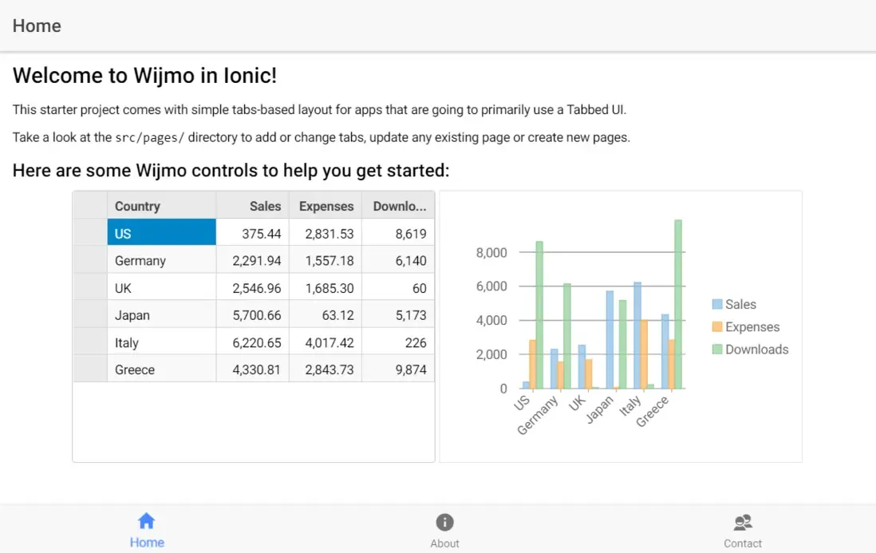Click the 63.12 expenses cell
Viewport: 876px width, 553px height.
click(x=326, y=314)
